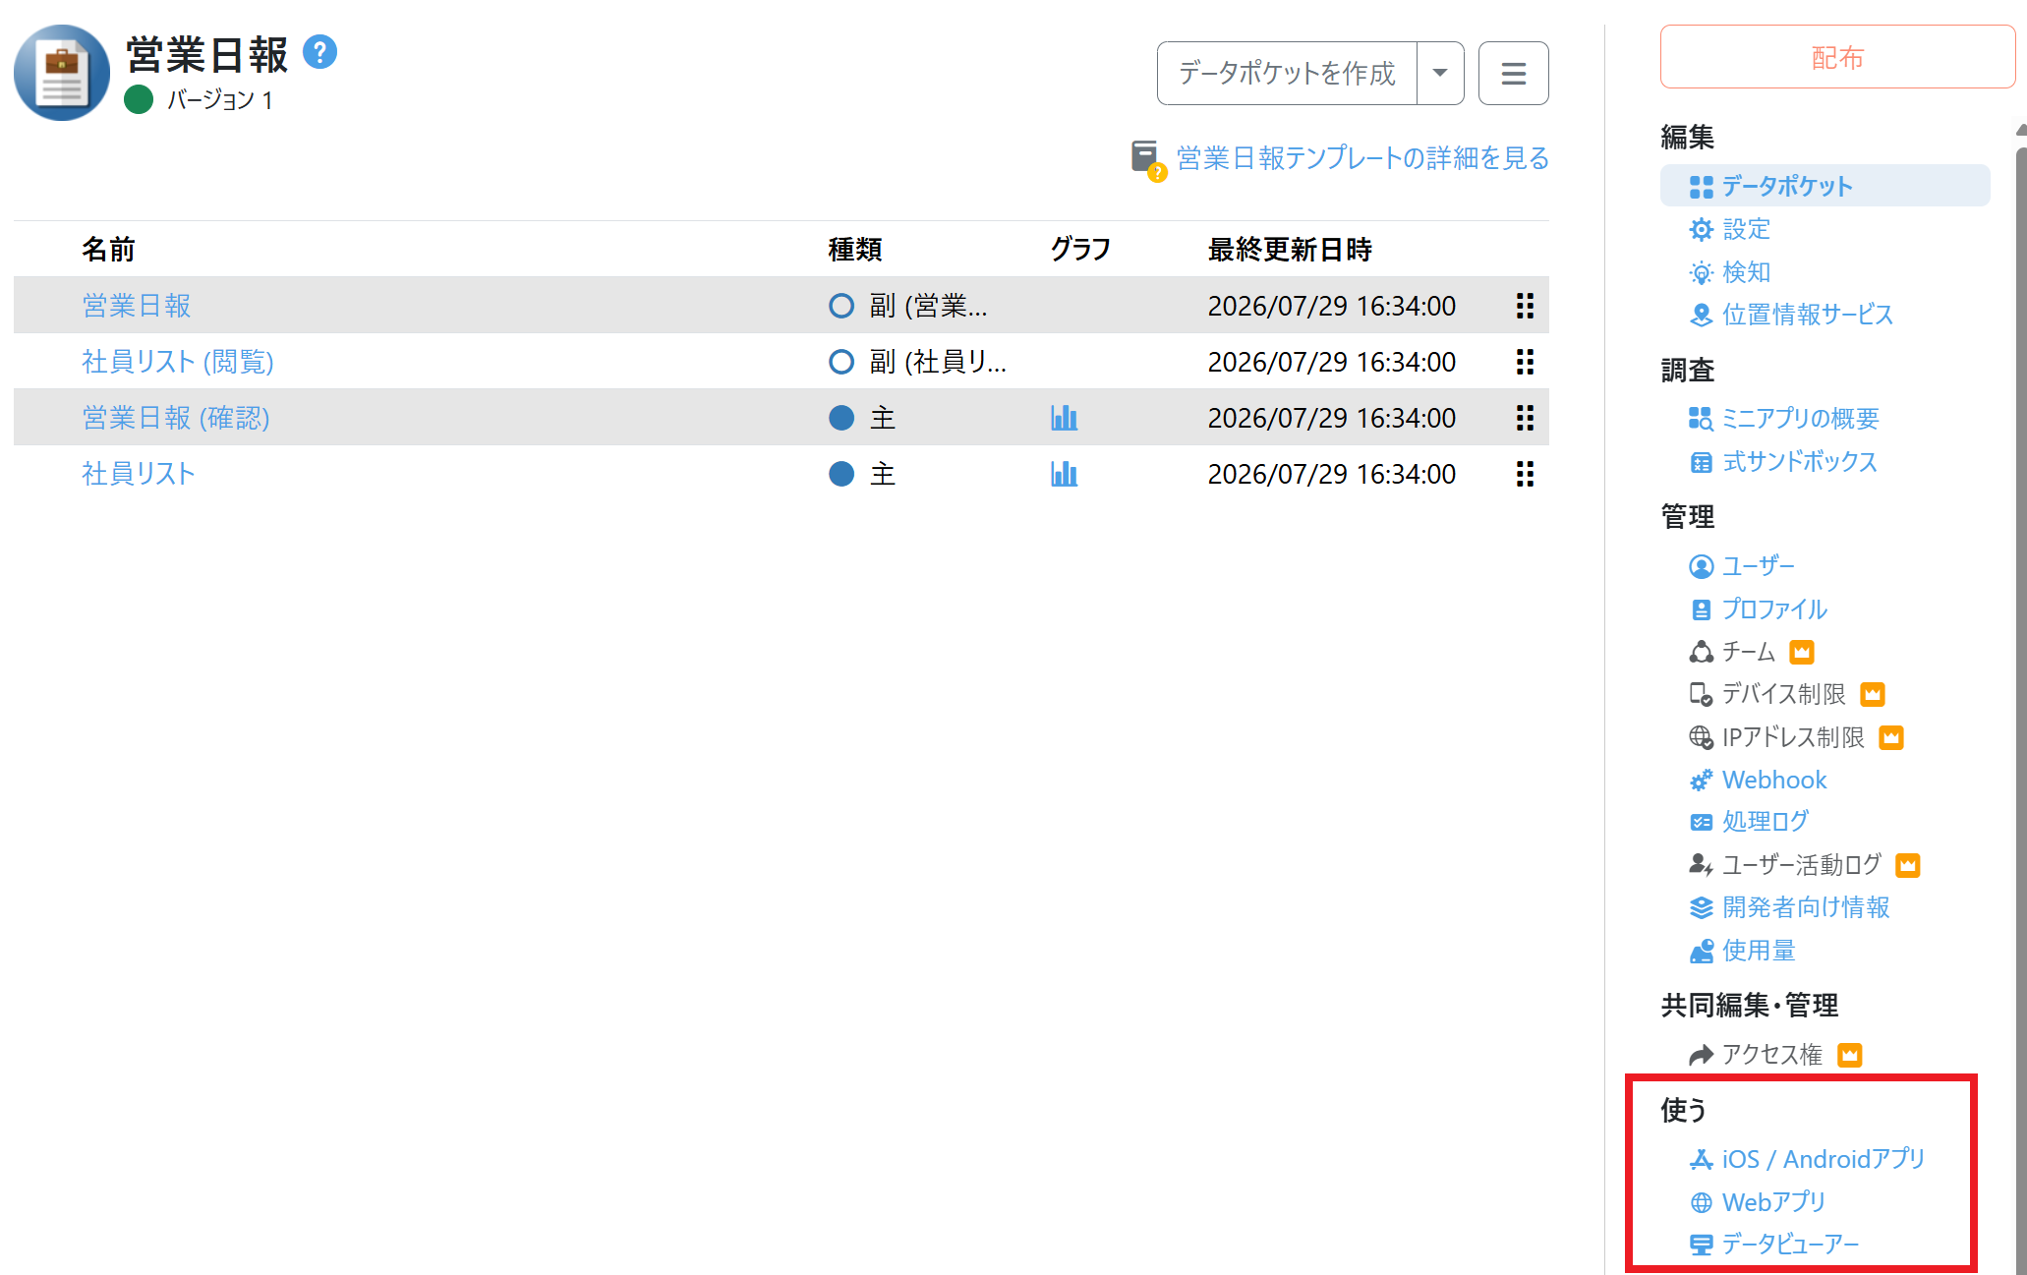Viewport: 2027px width, 1275px height.
Task: Open 営業日報テンプレートの詳細を見る link
Action: [1362, 158]
